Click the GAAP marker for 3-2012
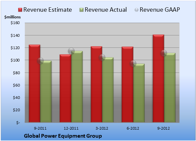 [x=102, y=57]
